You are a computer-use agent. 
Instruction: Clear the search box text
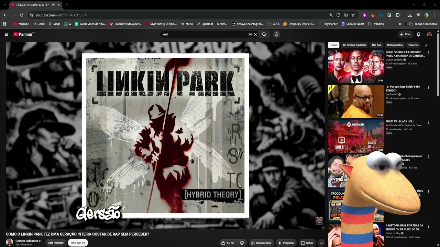(x=255, y=34)
